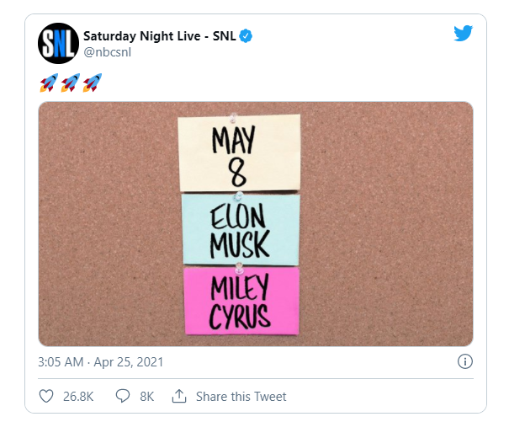Open the 3:05 AM Apr 25, 2021 timestamp
This screenshot has height=422, width=509.
[x=101, y=362]
